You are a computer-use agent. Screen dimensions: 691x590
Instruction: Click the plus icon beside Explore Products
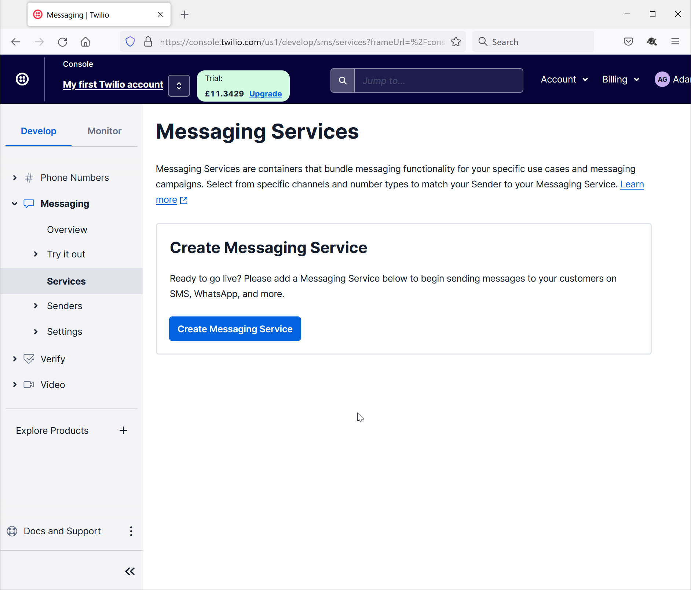pos(123,430)
